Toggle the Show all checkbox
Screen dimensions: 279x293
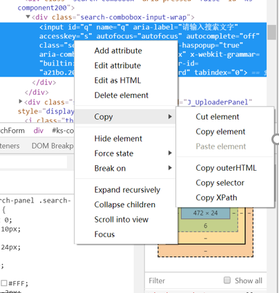[227, 280]
